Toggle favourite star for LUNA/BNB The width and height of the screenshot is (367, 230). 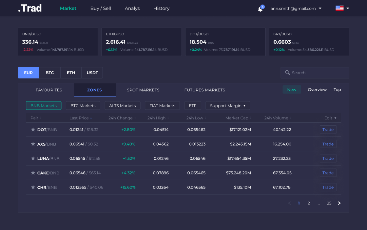pyautogui.click(x=33, y=158)
